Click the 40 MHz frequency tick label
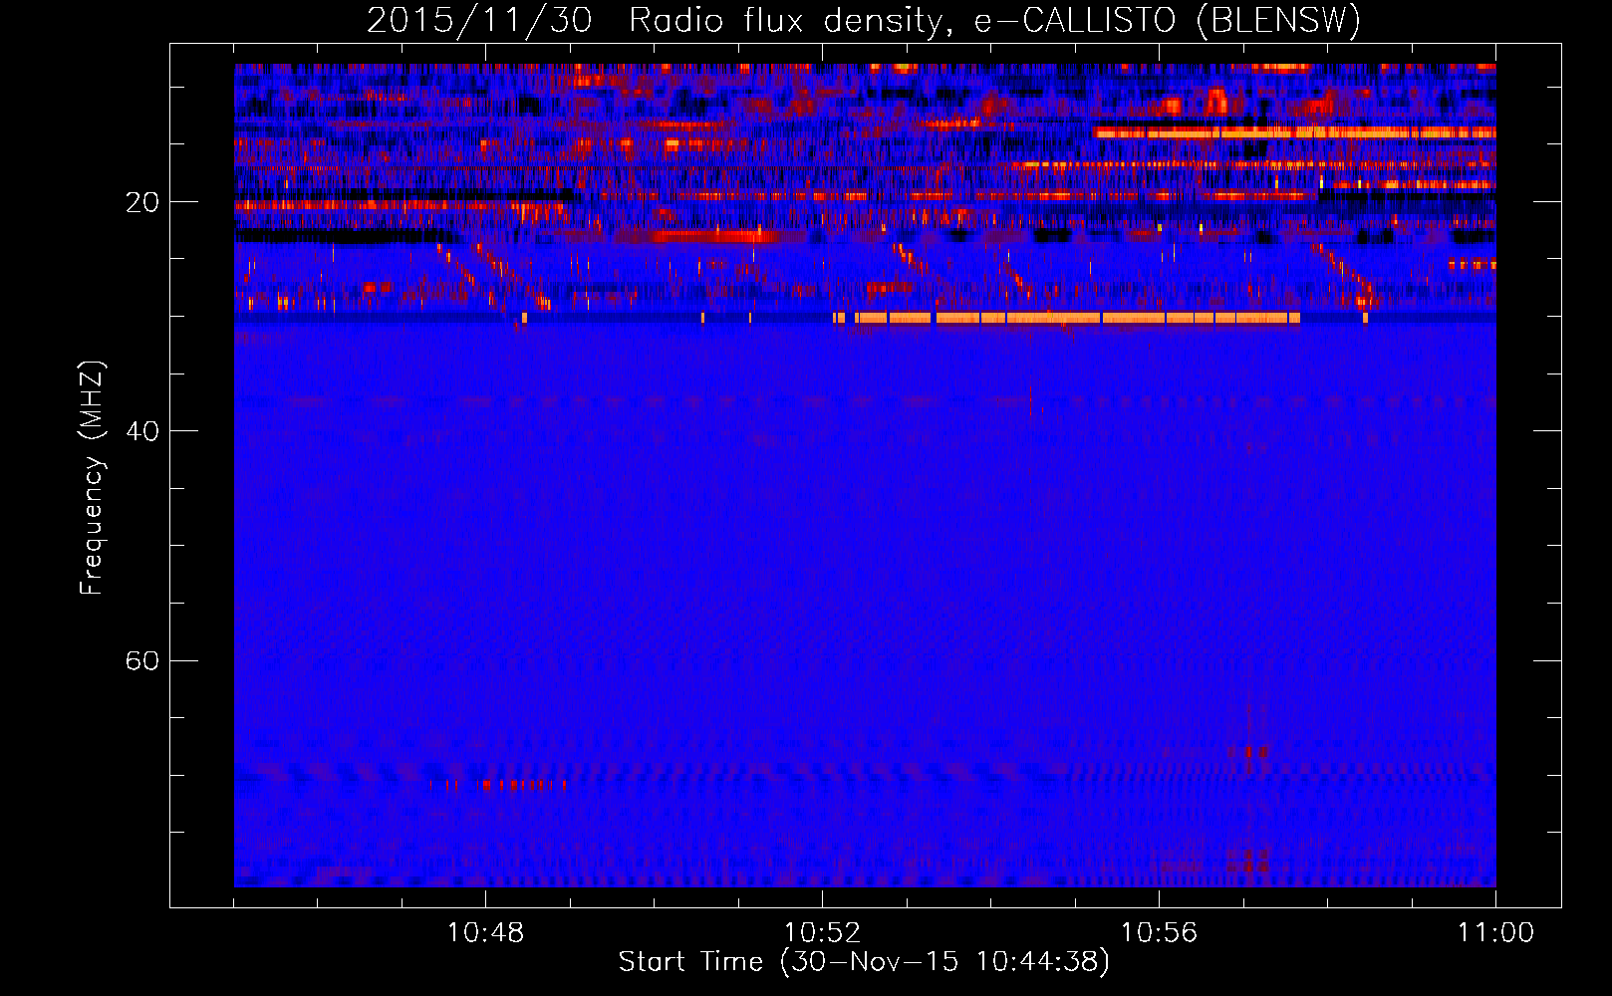This screenshot has width=1612, height=996. (x=142, y=431)
